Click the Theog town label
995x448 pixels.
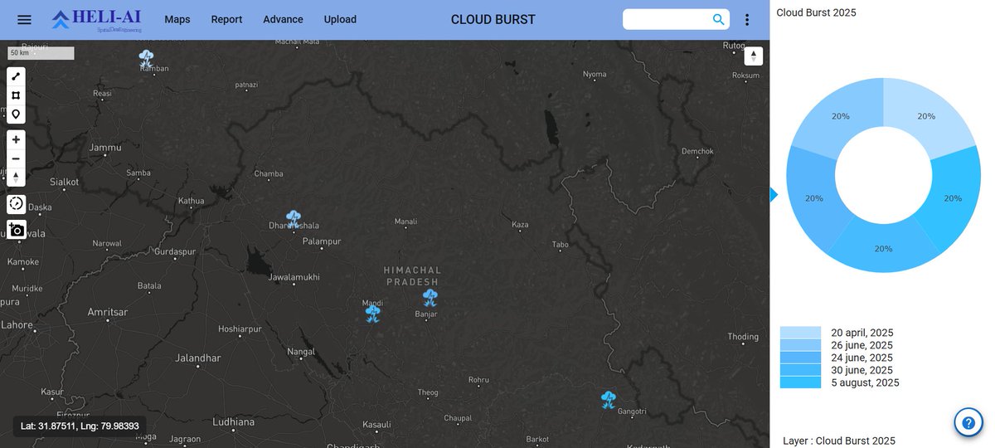428,392
